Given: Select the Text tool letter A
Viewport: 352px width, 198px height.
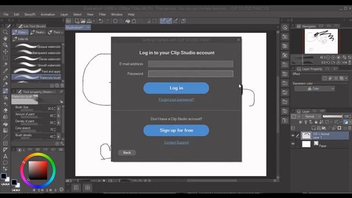Looking at the screenshot, I should click(5, 156).
